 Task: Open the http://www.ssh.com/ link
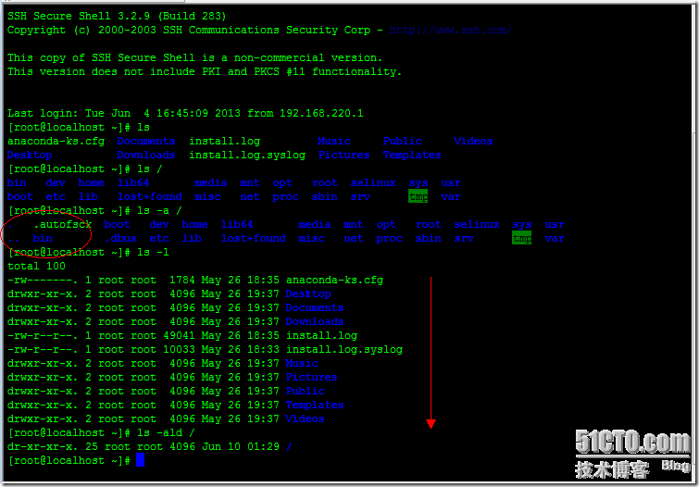click(x=450, y=31)
